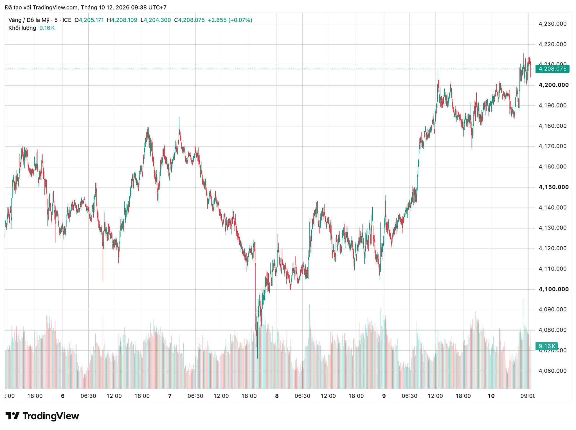Click the 4,080.000 price axis label
Viewport: 576px width, 430px height.
pos(552,330)
